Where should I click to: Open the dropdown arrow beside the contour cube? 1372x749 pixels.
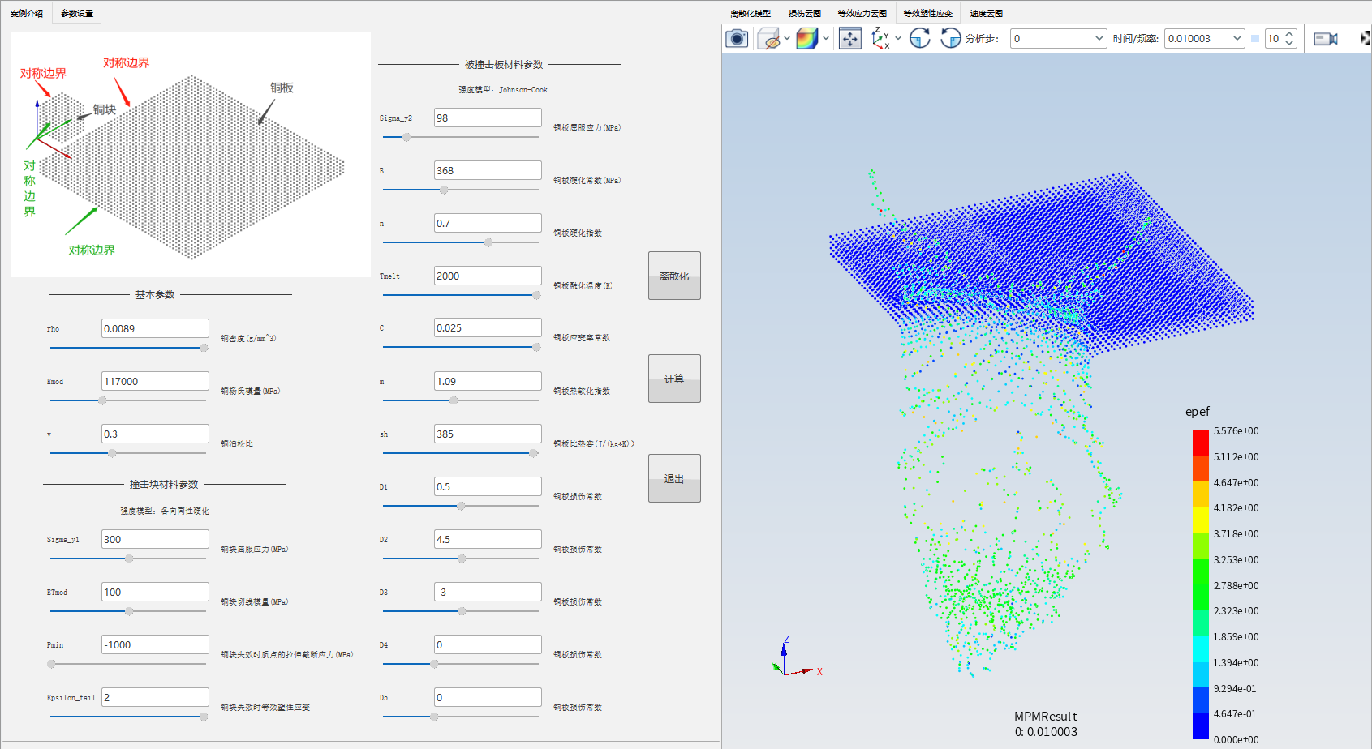[x=826, y=38]
